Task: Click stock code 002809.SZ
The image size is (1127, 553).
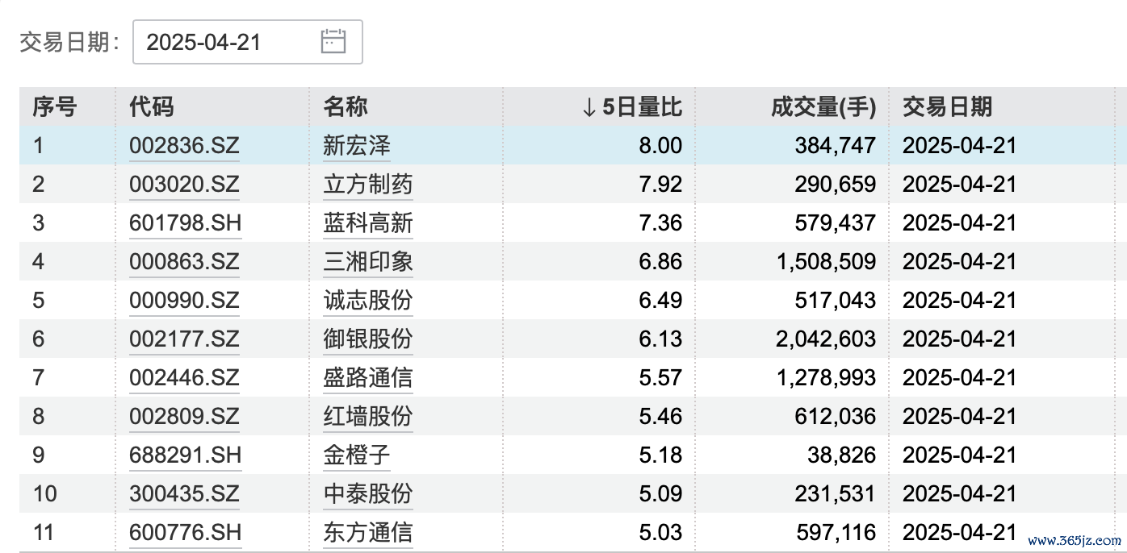Action: (184, 417)
